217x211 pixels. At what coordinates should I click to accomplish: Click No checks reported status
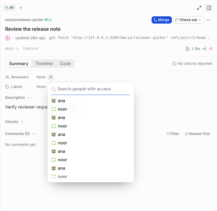pyautogui.click(x=192, y=64)
